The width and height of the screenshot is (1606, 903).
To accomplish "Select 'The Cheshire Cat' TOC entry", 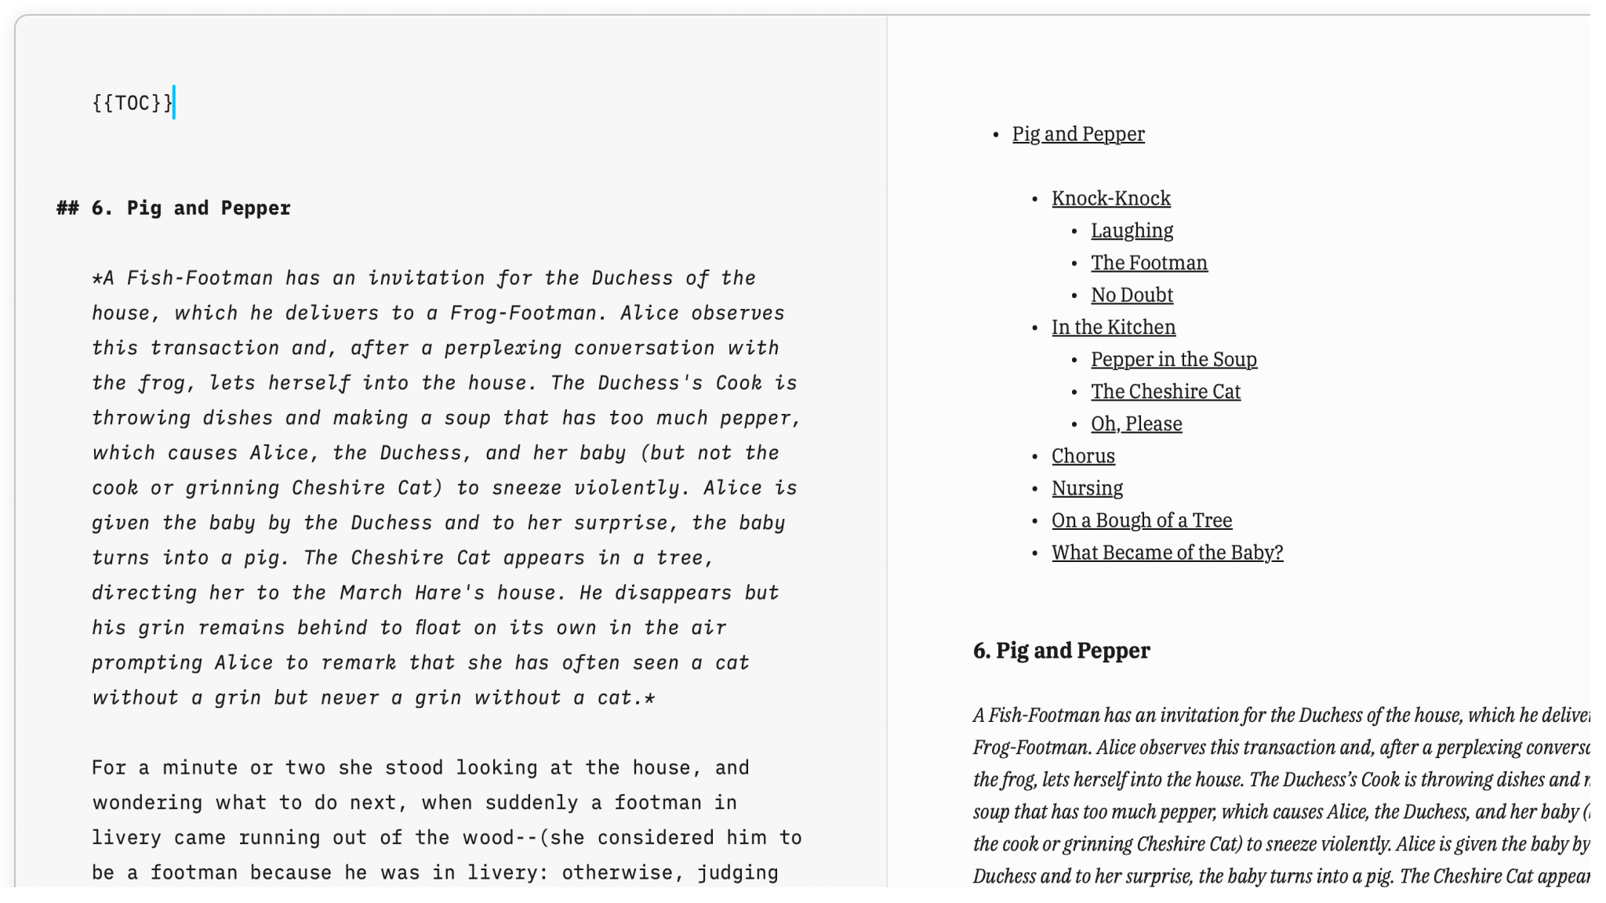I will tap(1166, 390).
